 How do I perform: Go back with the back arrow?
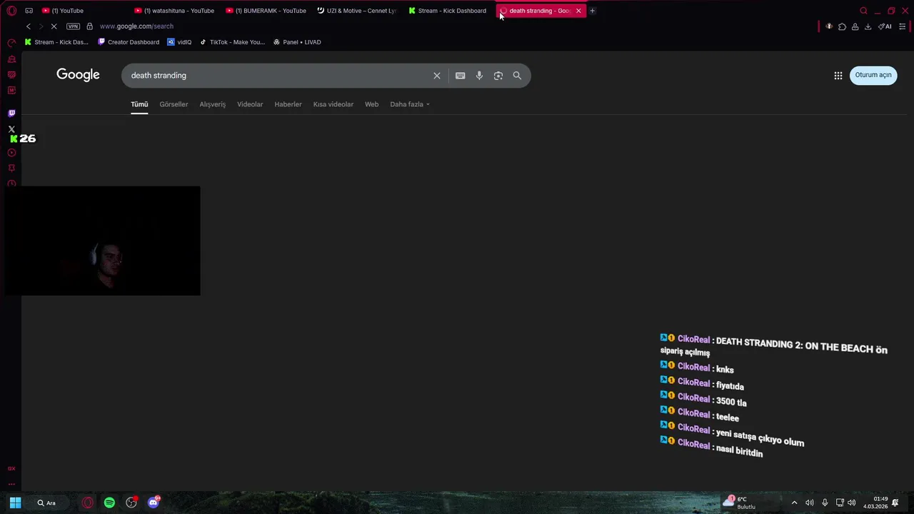tap(29, 26)
